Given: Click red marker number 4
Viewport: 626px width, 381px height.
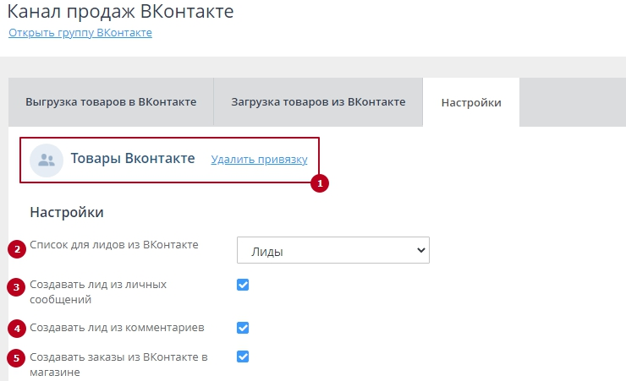Looking at the screenshot, I should point(16,328).
